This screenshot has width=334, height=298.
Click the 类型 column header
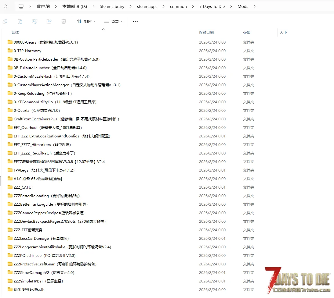(x=247, y=32)
